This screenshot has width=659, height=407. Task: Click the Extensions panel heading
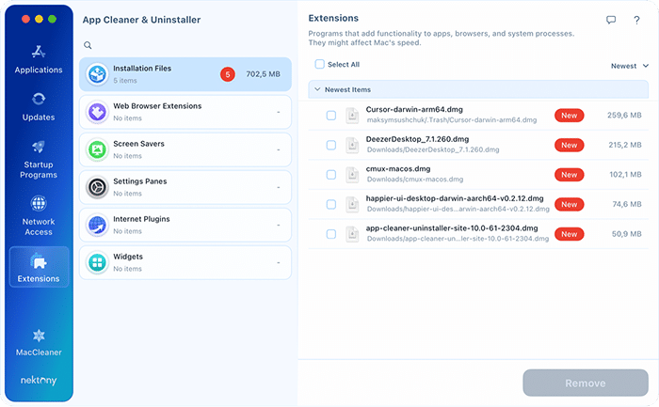333,18
